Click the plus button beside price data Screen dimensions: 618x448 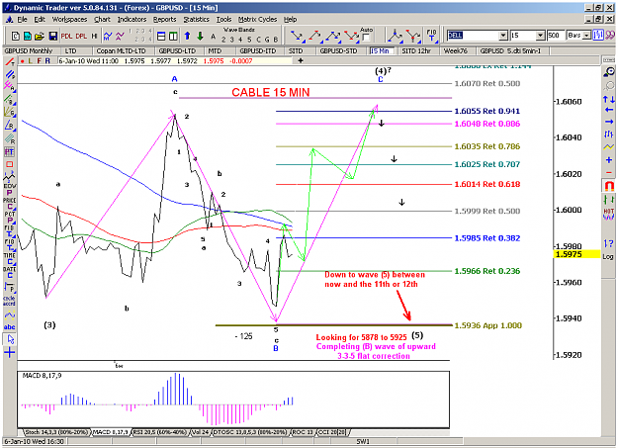(301, 60)
